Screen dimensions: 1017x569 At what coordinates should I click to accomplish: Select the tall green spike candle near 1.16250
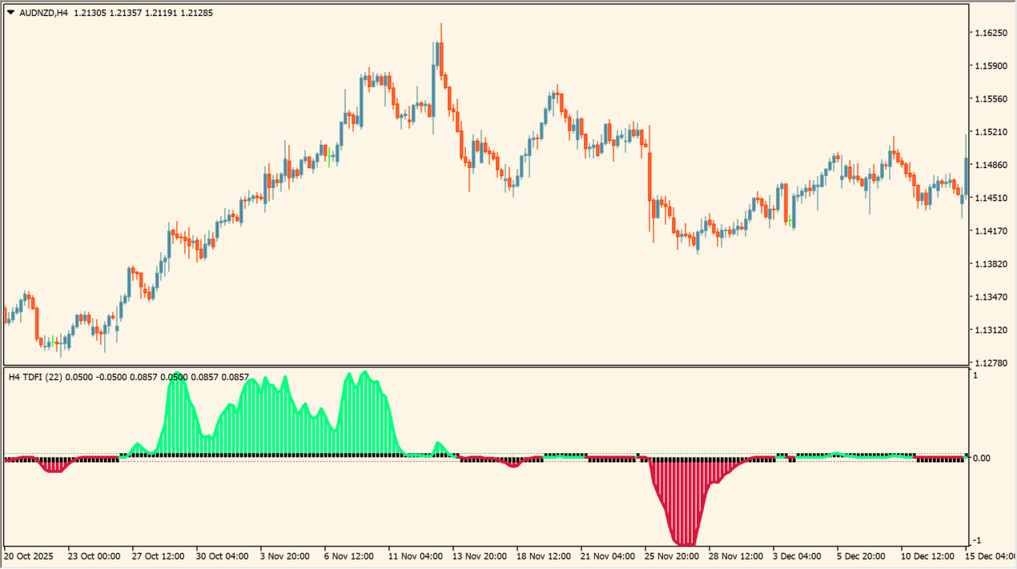coord(439,48)
